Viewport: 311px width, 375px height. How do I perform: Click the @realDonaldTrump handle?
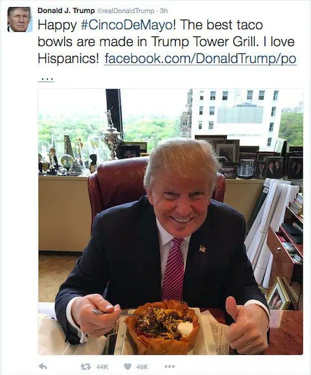click(x=125, y=11)
